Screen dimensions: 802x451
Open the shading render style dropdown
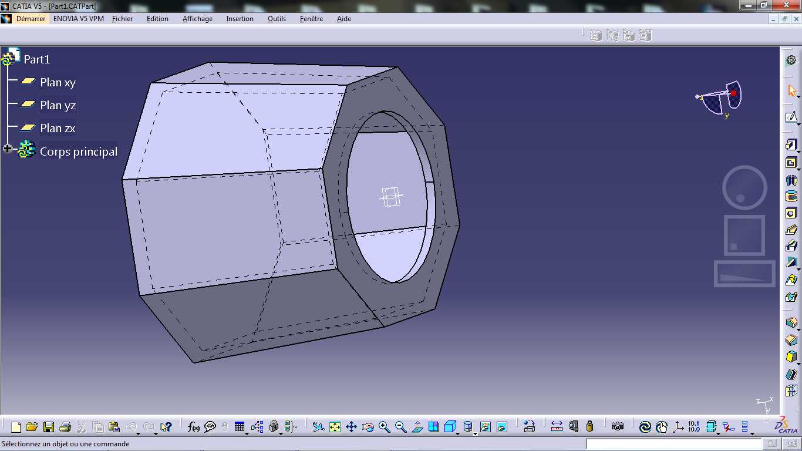tap(475, 434)
